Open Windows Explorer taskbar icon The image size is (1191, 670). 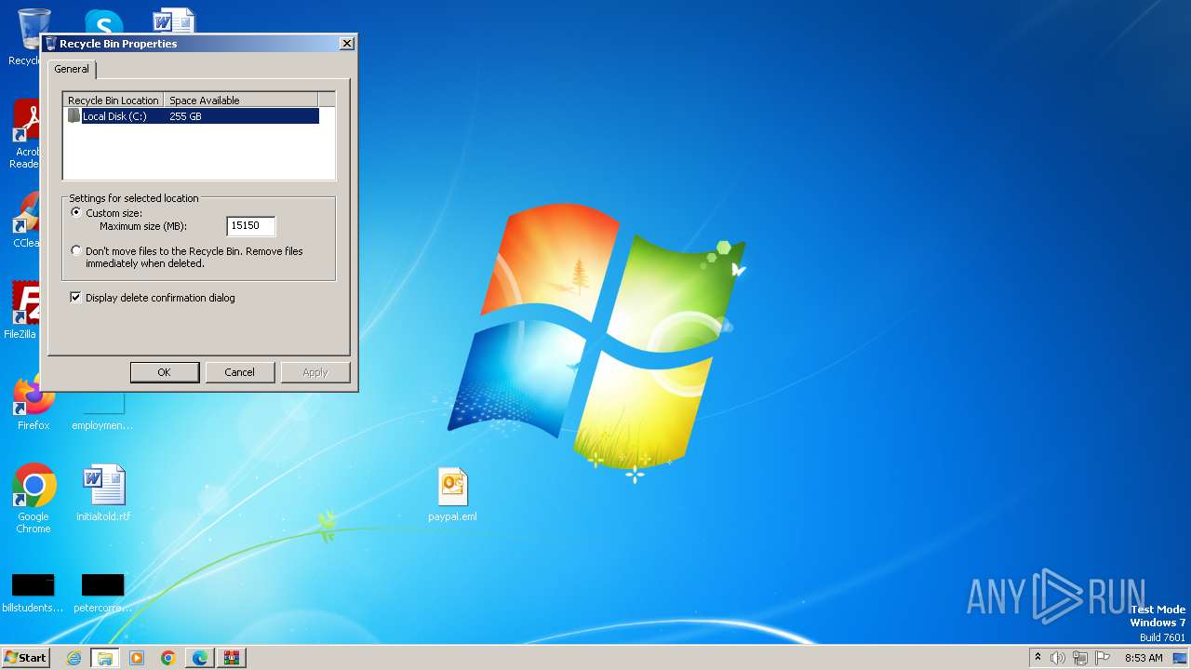coord(105,658)
